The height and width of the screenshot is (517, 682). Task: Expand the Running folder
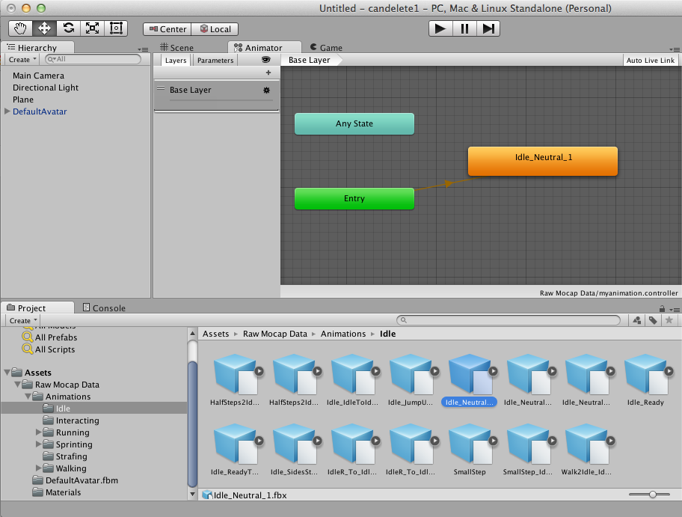(38, 432)
